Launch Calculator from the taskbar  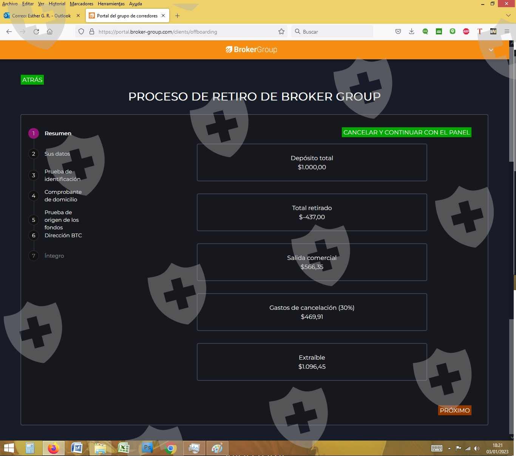click(30, 448)
